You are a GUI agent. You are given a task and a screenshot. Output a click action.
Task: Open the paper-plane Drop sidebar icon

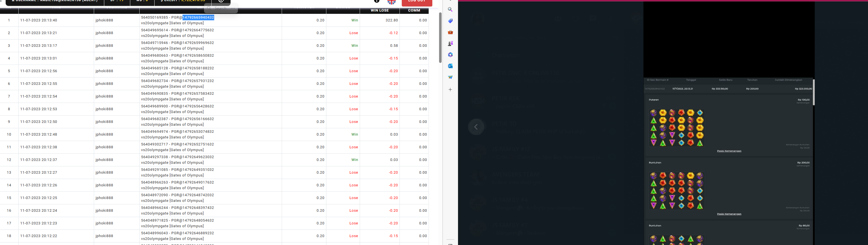coord(450,77)
